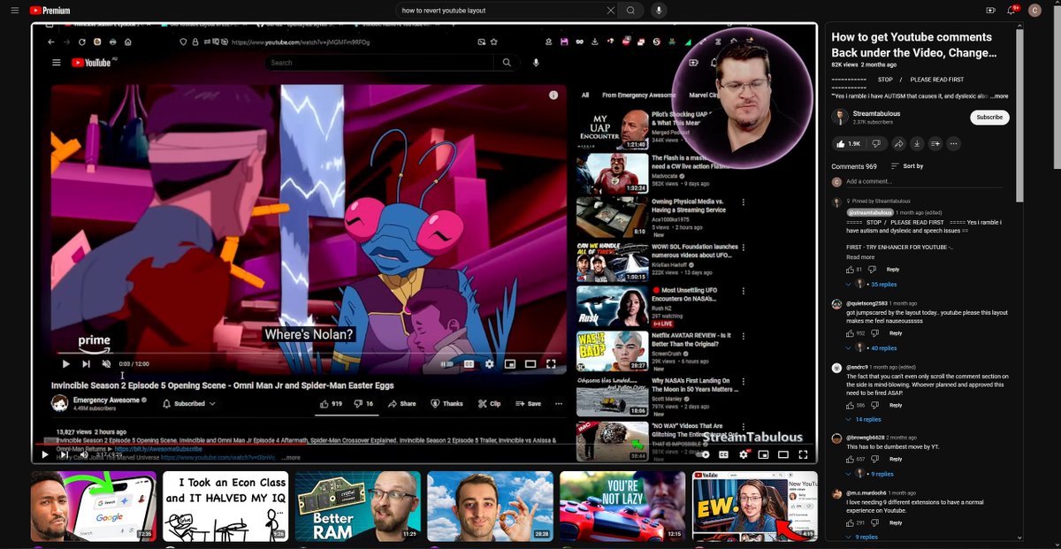Reply to the pinned Streamtabulous comment
Image resolution: width=1061 pixels, height=549 pixels.
coord(893,269)
